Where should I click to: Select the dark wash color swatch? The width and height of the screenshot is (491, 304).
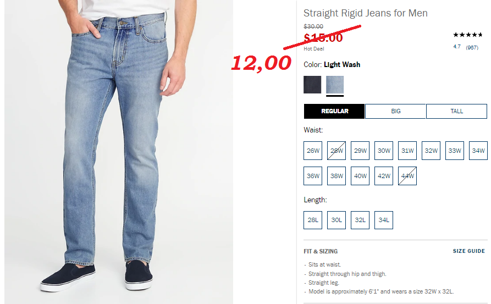312,85
